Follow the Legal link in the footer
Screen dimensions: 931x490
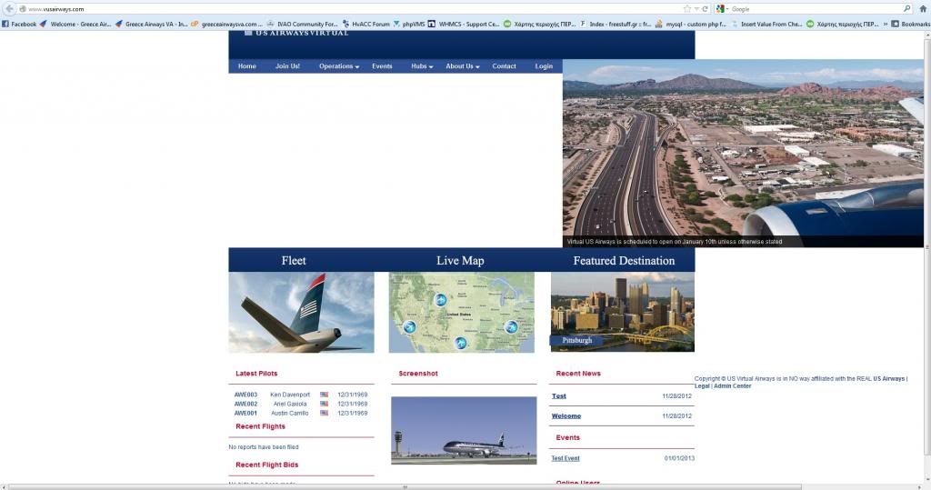[702, 386]
